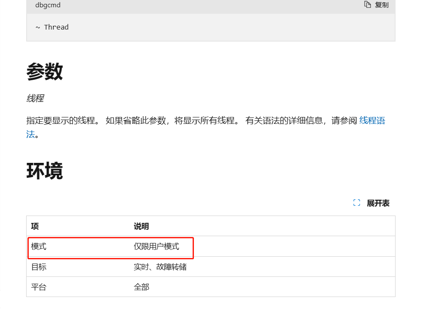Viewport: 426px width, 318px height.
Task: Click the expand-table brackets icon
Action: pos(357,203)
